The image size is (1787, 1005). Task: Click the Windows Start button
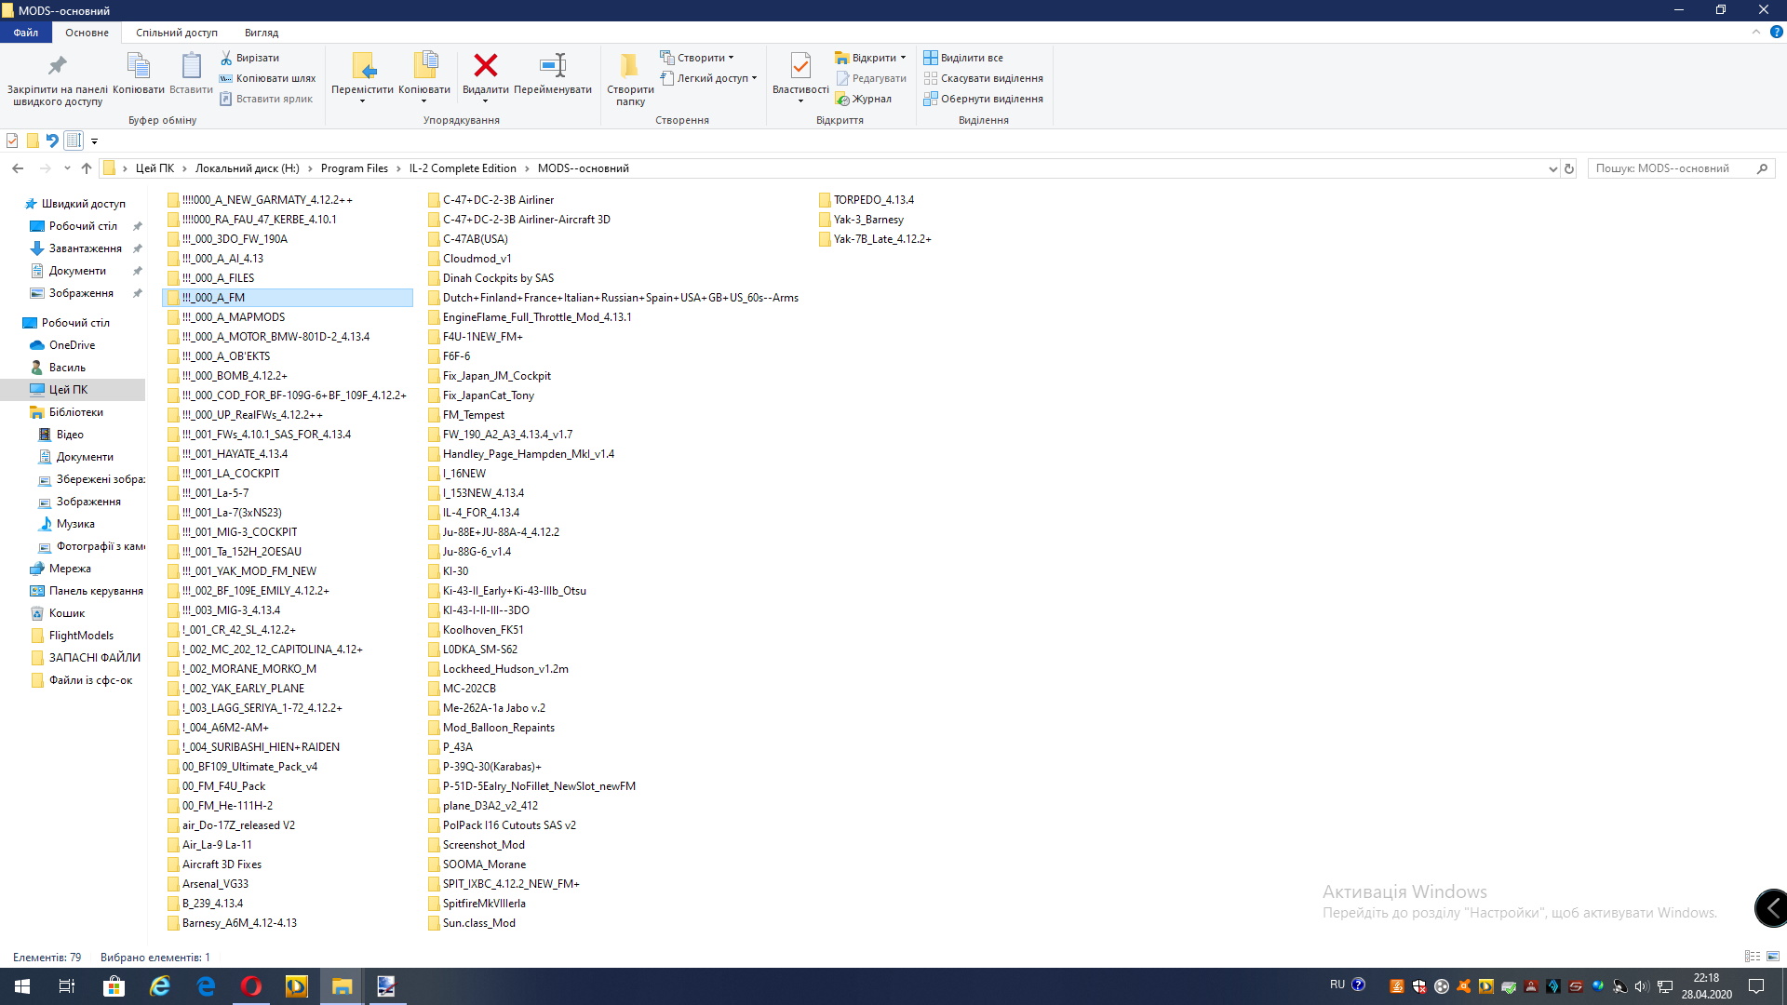click(x=22, y=985)
